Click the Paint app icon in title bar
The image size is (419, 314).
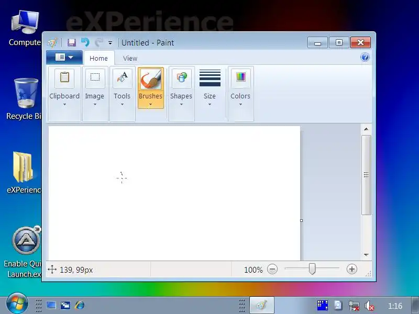(52, 42)
